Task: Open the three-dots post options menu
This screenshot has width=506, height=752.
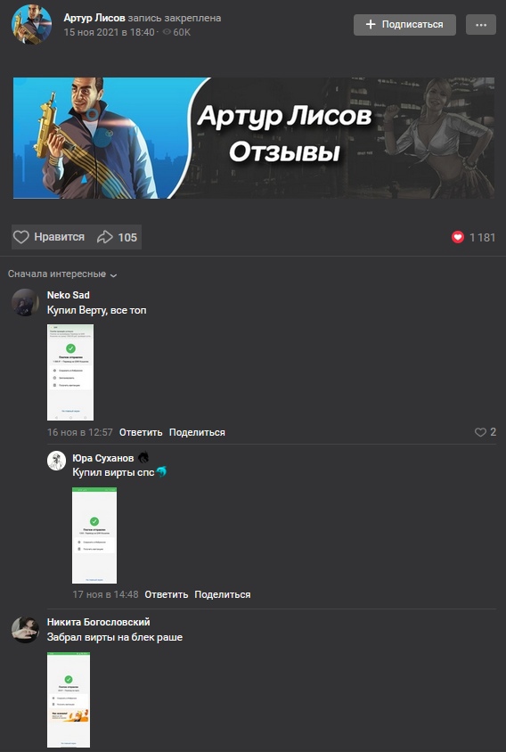Action: [480, 25]
